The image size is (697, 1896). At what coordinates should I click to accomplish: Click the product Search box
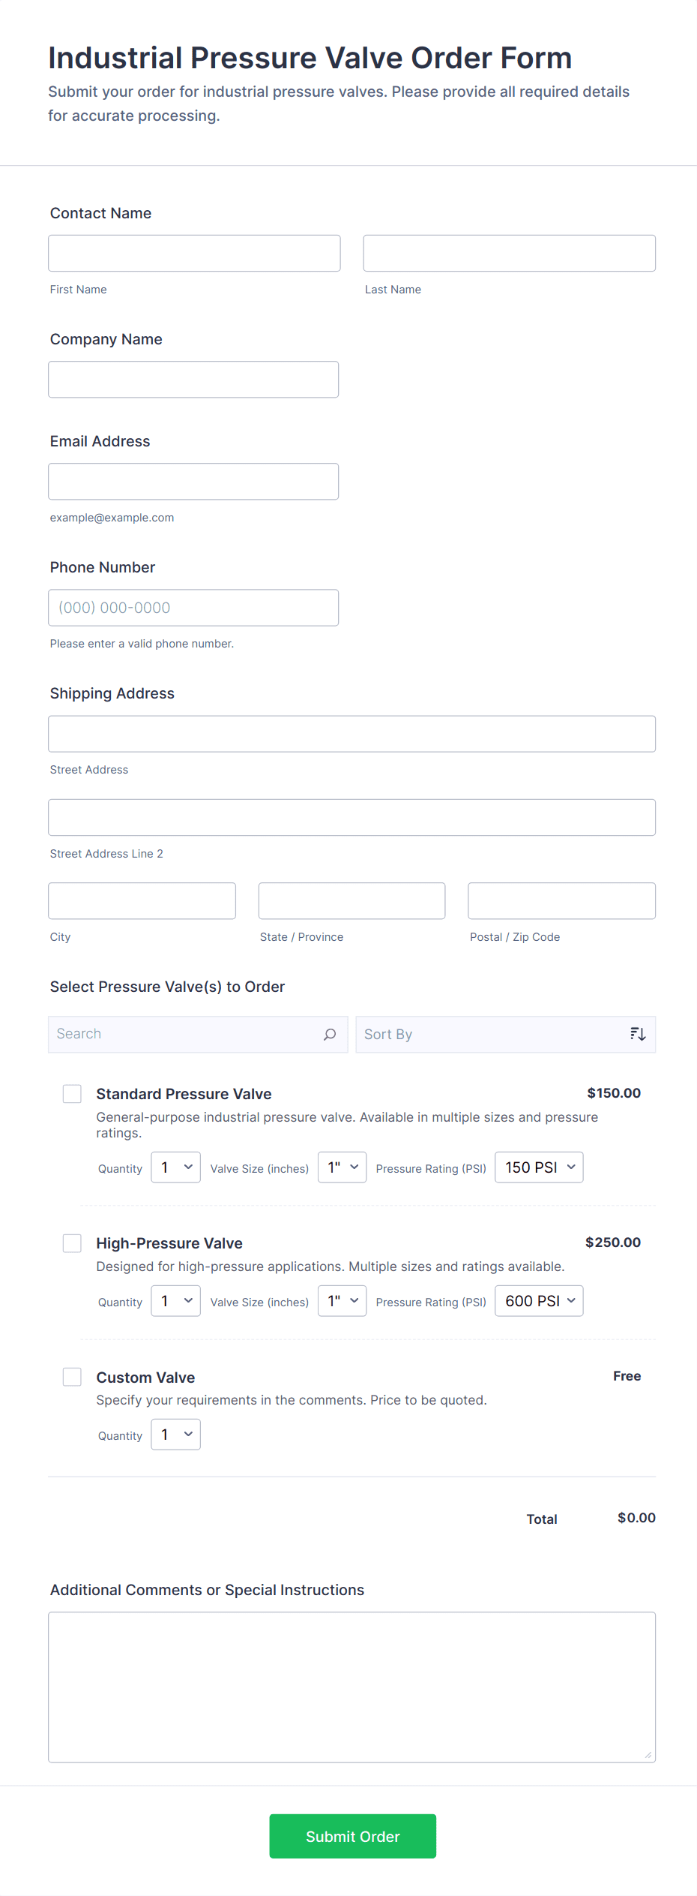(x=187, y=1035)
